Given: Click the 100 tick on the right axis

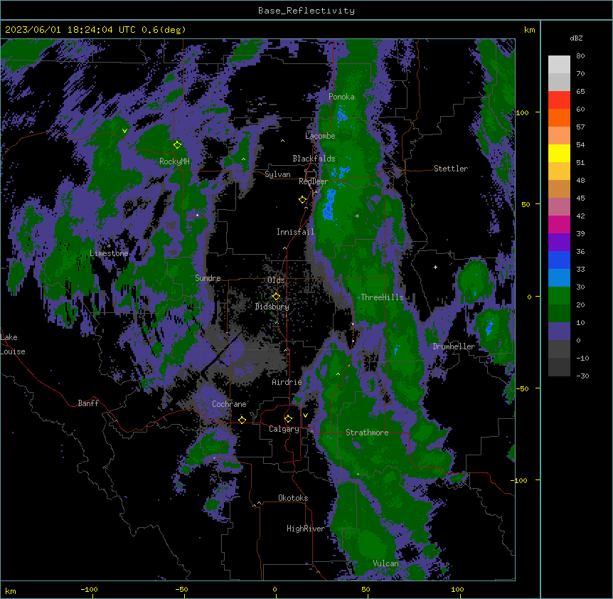Looking at the screenshot, I should click(x=522, y=112).
